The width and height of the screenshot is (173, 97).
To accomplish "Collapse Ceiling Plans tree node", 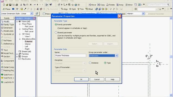I will click(20, 29).
